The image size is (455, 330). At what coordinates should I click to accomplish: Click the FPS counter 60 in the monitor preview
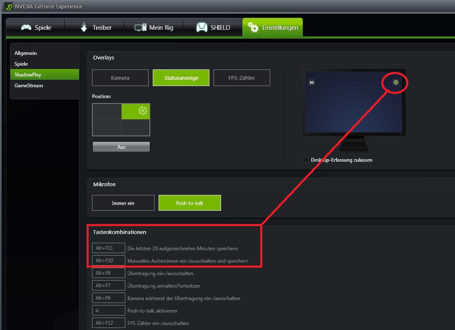click(x=312, y=83)
